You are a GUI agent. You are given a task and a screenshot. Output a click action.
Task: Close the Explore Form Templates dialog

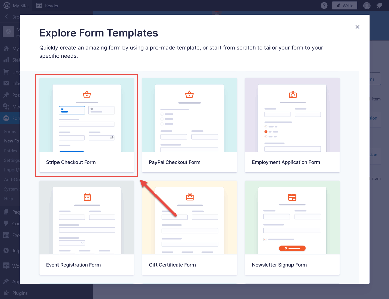[357, 27]
